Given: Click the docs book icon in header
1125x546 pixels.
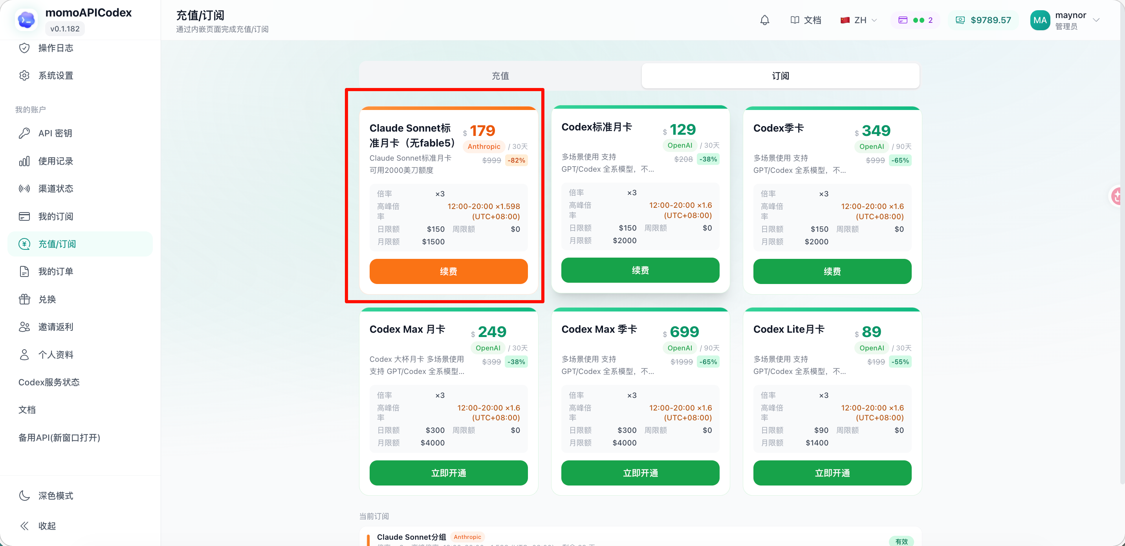Looking at the screenshot, I should (795, 20).
